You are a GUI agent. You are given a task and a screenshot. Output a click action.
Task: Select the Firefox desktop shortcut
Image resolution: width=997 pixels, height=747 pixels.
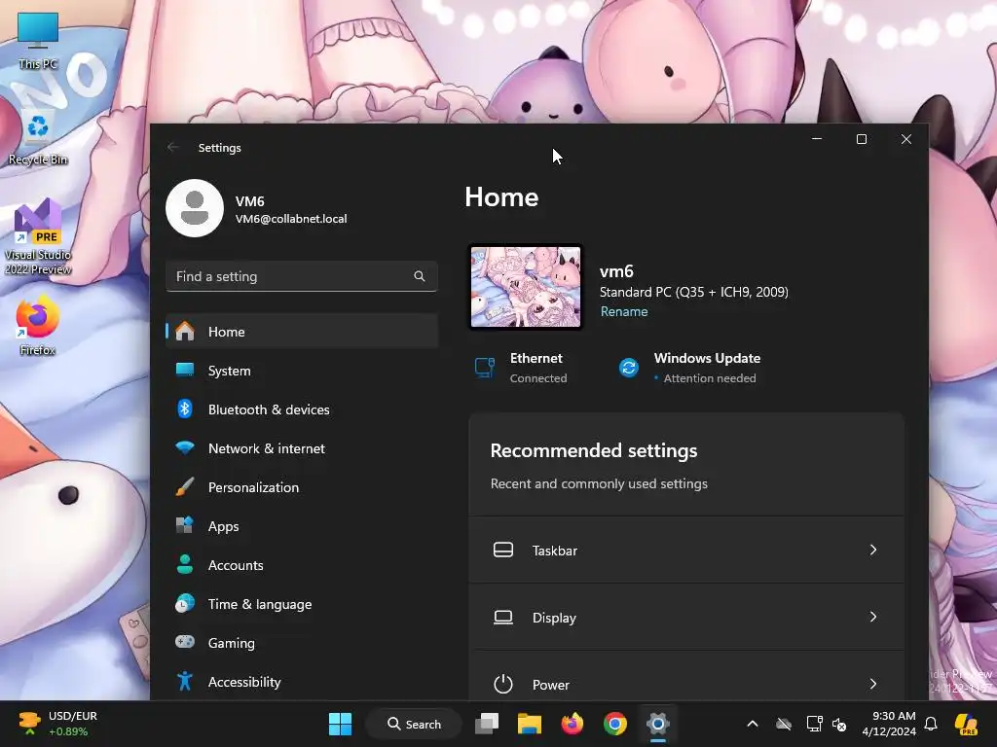pyautogui.click(x=38, y=325)
